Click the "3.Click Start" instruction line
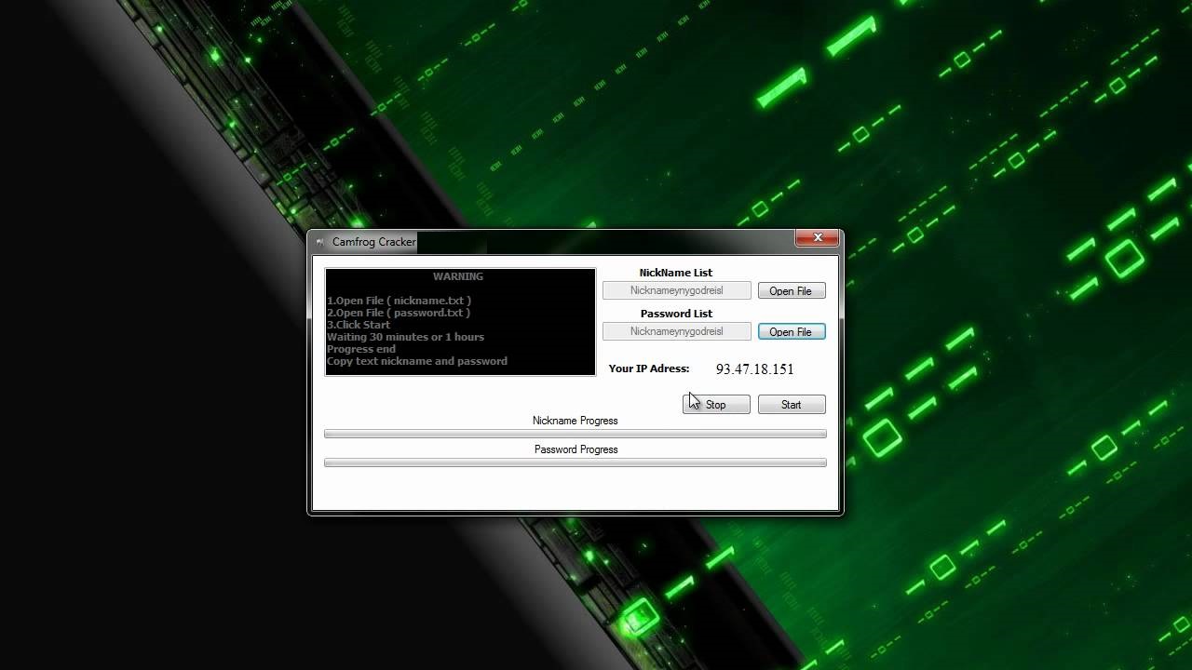Image resolution: width=1192 pixels, height=670 pixels. point(359,325)
